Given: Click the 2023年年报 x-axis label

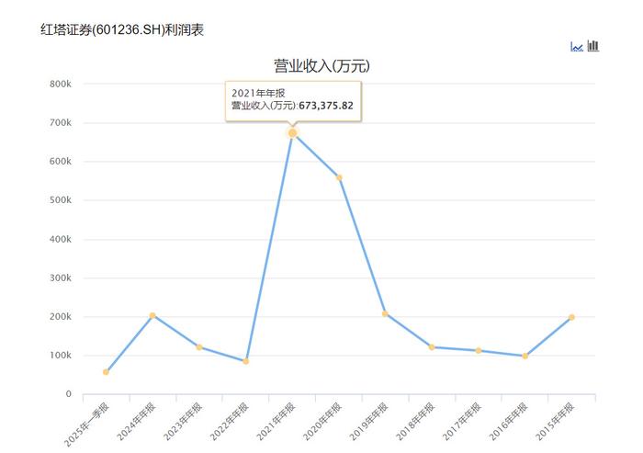Looking at the screenshot, I should pos(183,422).
